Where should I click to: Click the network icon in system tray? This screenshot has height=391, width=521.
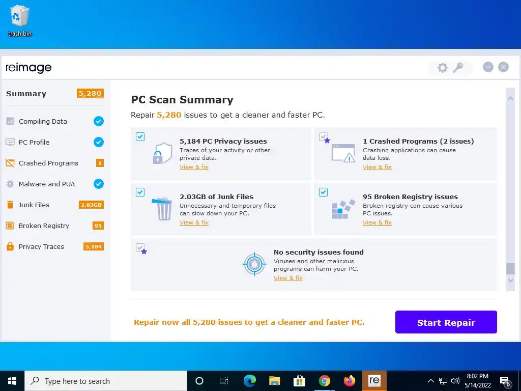pyautogui.click(x=443, y=381)
